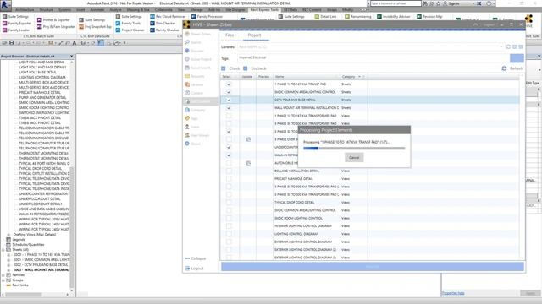The image size is (542, 304).
Task: Check the SMDC ROOM LIGHTING CONTROL checkbox in HIVE list
Action: pos(229,218)
